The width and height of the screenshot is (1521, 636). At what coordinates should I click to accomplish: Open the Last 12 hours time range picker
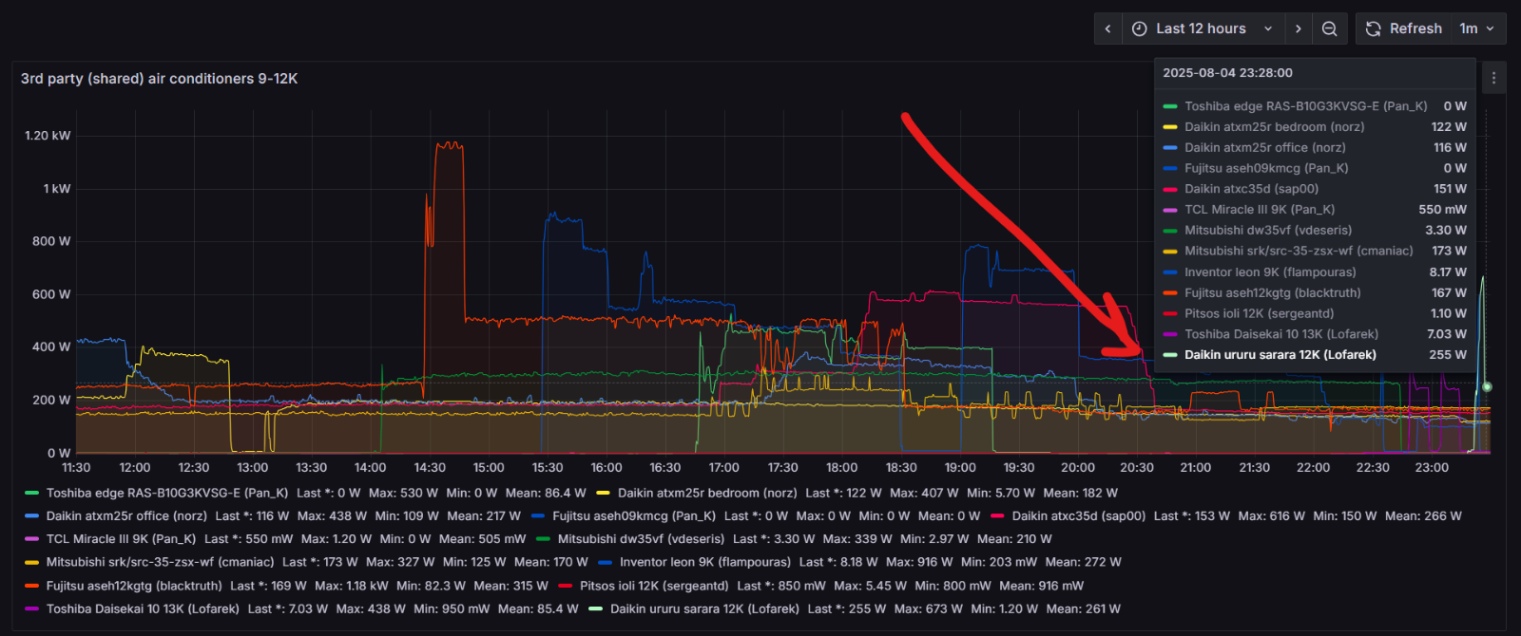(1203, 28)
